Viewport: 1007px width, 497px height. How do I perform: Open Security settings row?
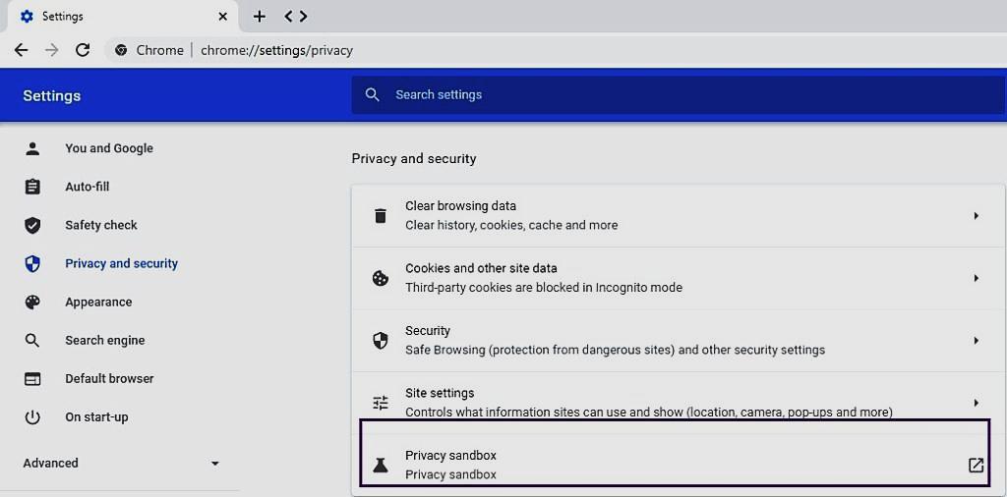click(678, 340)
